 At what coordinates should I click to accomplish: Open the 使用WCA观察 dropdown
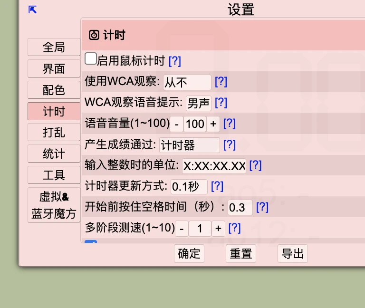click(187, 82)
